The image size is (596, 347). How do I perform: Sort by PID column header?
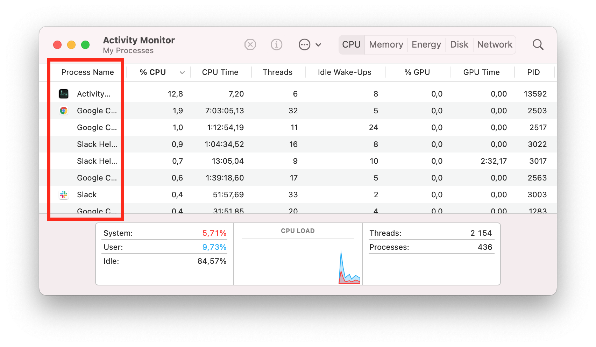click(x=533, y=72)
